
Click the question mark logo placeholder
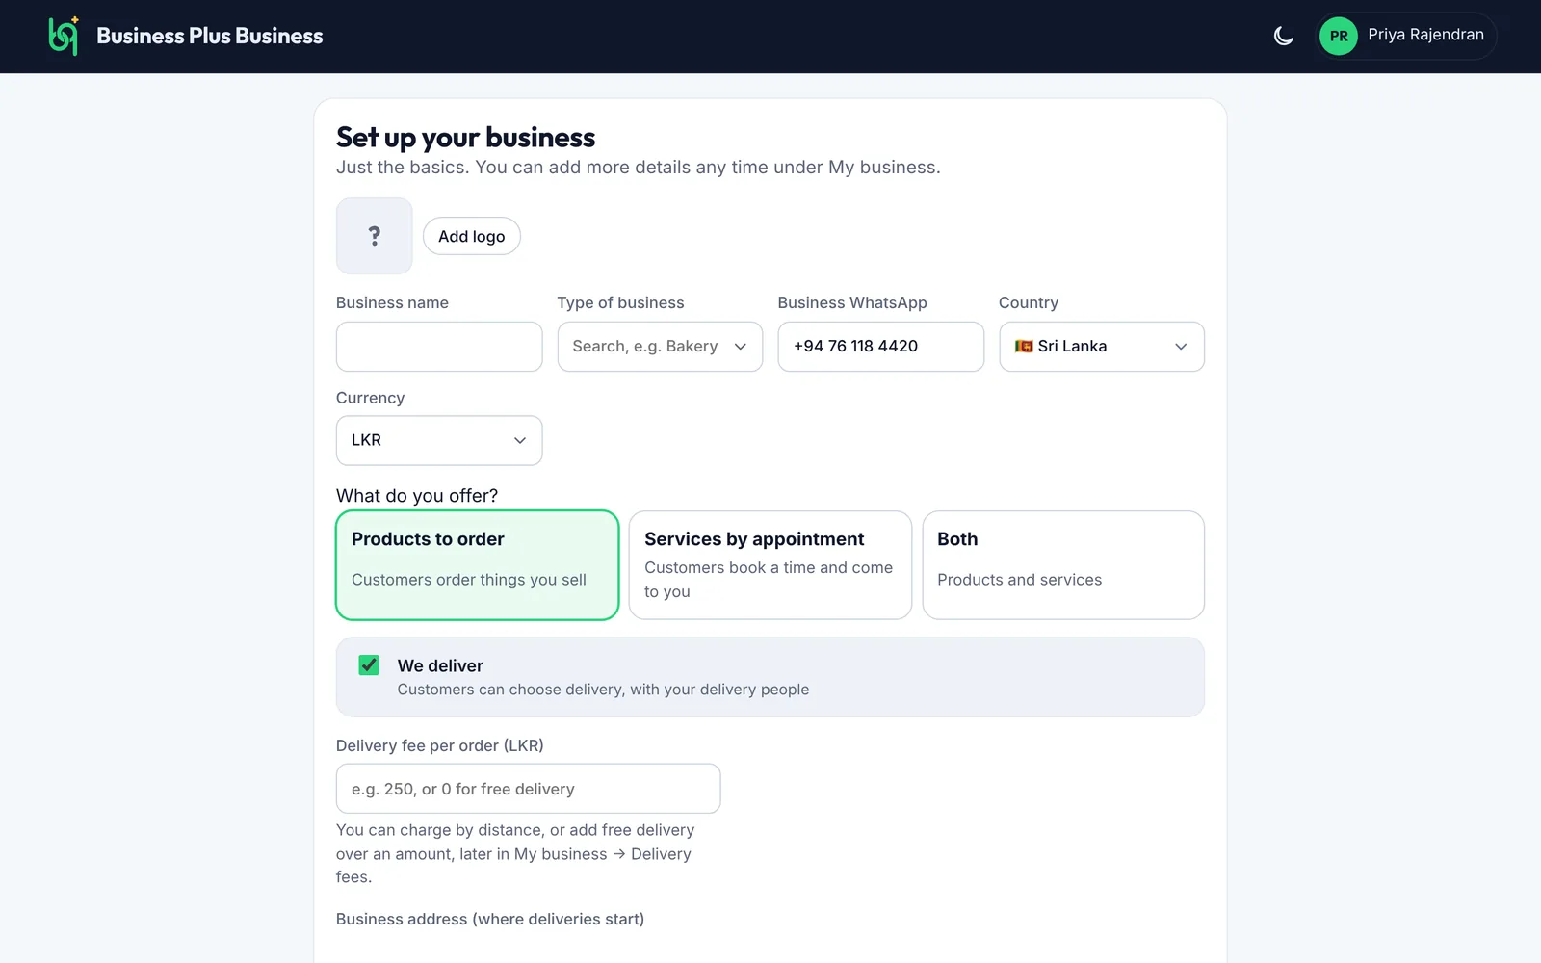click(x=375, y=236)
